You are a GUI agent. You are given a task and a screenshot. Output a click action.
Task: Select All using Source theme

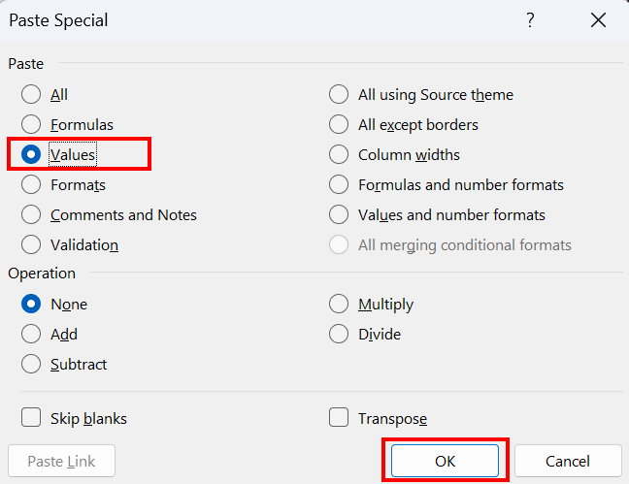339,95
